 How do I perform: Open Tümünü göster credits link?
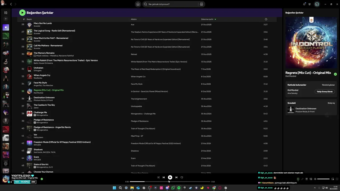pyautogui.click(x=328, y=85)
